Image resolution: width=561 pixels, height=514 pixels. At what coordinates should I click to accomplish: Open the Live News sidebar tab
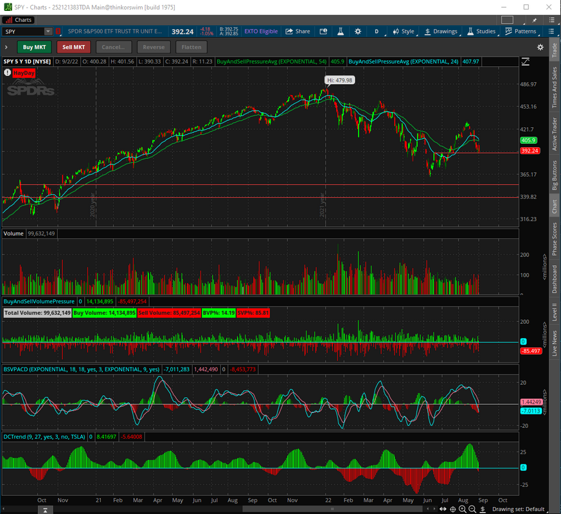[x=554, y=343]
